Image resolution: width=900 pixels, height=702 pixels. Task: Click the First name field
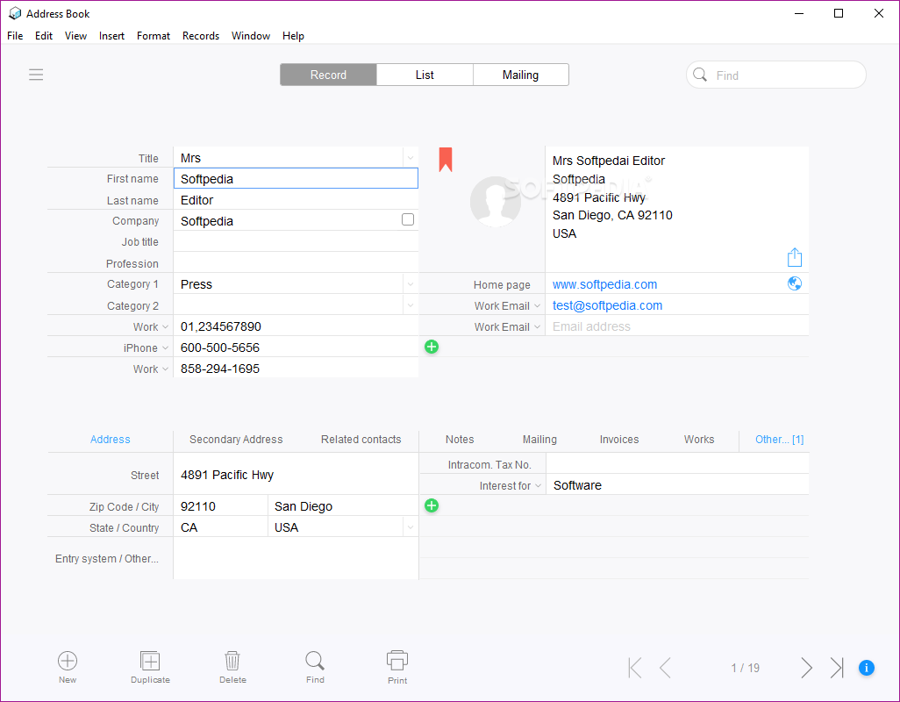click(296, 178)
